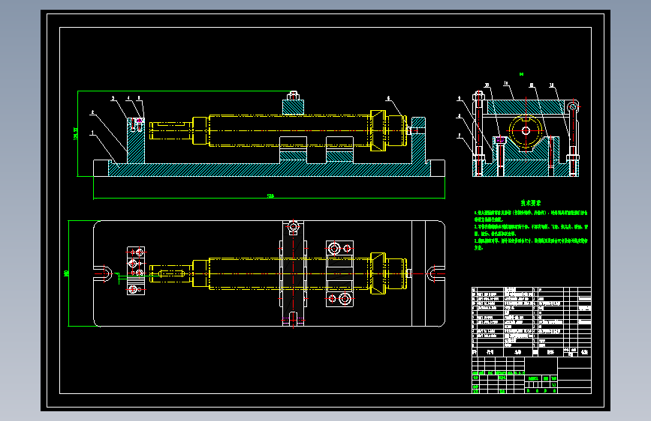This screenshot has width=651, height=421.
Task: Select the dark clamp strap across the top view
Action: point(293,273)
